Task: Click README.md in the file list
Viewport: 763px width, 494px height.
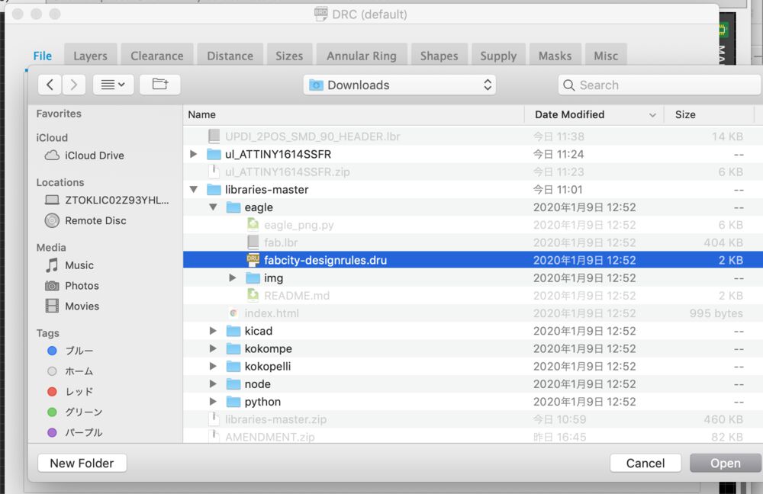Action: click(x=297, y=296)
